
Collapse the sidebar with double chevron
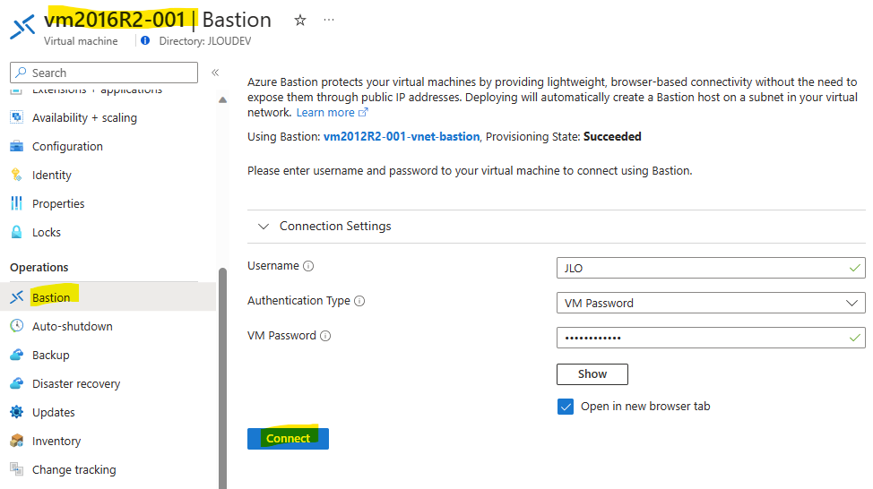click(x=215, y=73)
